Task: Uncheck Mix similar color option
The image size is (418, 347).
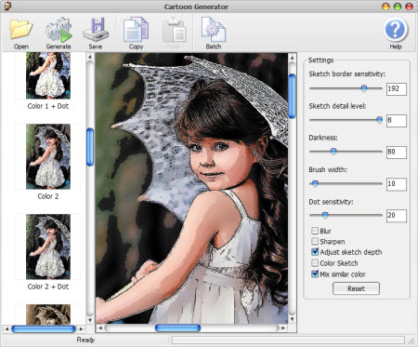Action: pyautogui.click(x=315, y=274)
